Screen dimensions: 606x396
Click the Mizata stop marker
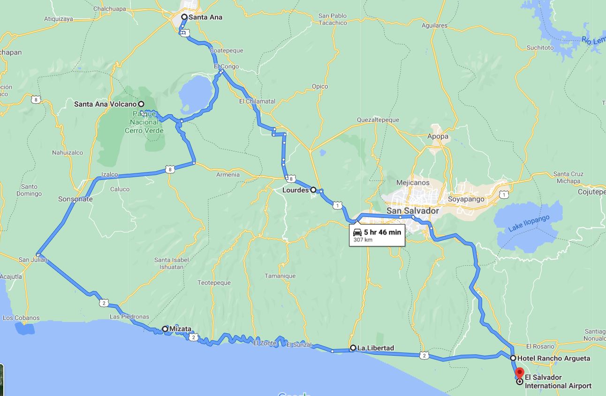[x=165, y=329]
